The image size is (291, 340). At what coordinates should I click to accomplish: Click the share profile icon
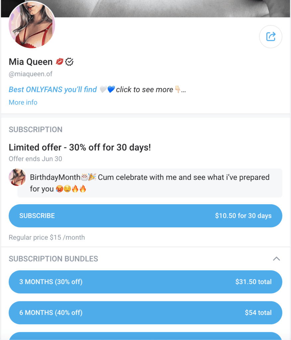pos(270,37)
